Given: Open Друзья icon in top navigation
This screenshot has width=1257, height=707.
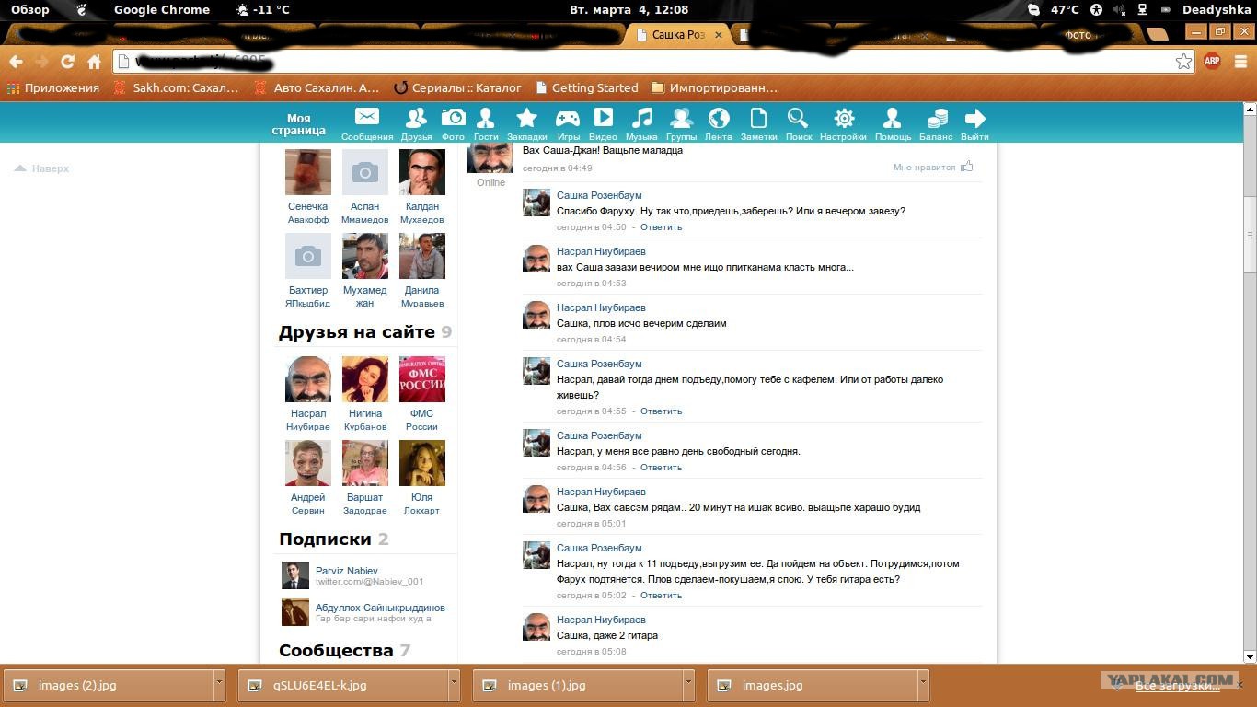Looking at the screenshot, I should pyautogui.click(x=416, y=118).
